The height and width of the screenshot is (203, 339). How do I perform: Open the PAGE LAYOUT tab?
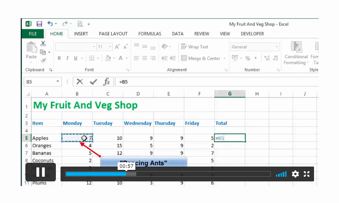(113, 34)
